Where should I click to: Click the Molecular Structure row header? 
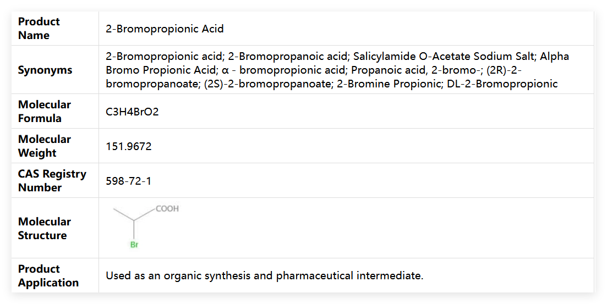pos(45,228)
